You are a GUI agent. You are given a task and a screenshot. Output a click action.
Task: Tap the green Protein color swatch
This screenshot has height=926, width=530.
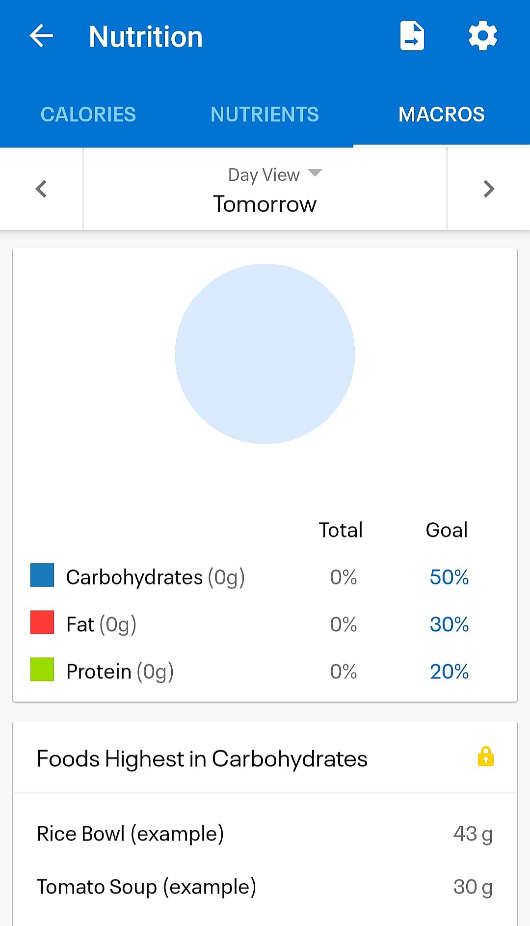coord(42,670)
